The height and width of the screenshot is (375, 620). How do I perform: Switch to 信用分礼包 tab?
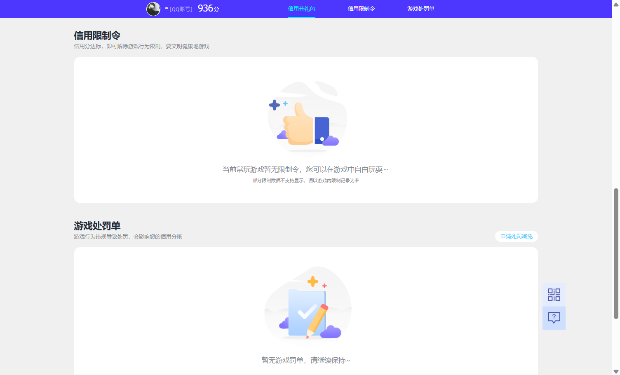[x=301, y=9]
